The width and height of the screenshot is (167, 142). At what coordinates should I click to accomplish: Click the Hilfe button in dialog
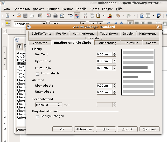tap(106, 129)
